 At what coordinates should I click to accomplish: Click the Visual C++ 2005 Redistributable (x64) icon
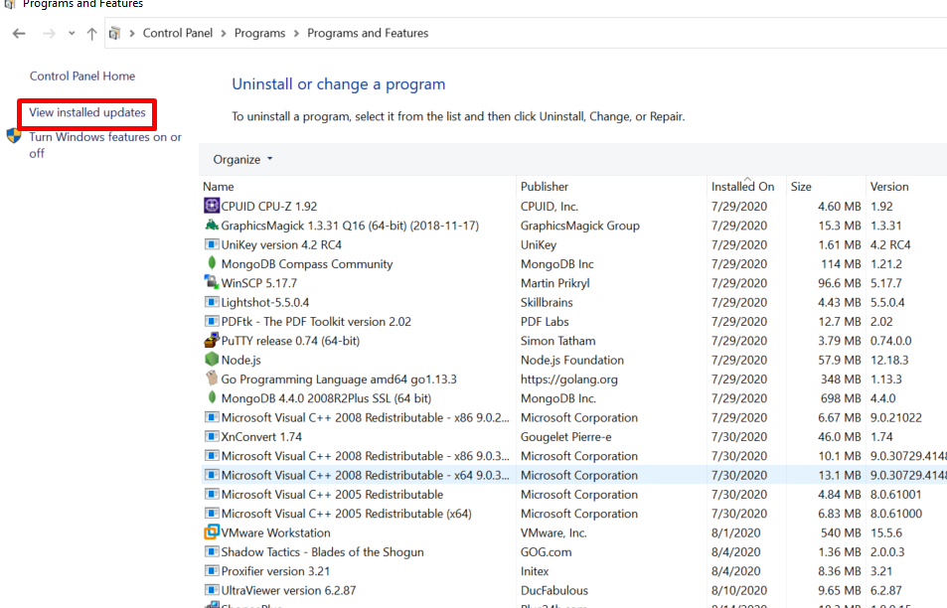pos(212,514)
